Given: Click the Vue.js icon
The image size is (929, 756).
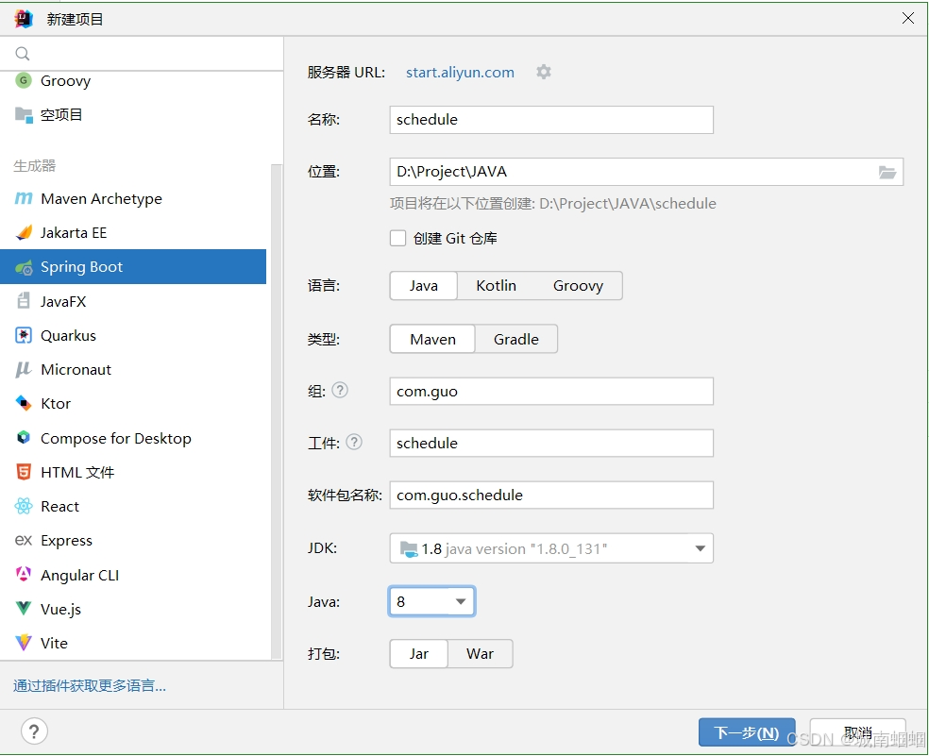Looking at the screenshot, I should click(23, 609).
